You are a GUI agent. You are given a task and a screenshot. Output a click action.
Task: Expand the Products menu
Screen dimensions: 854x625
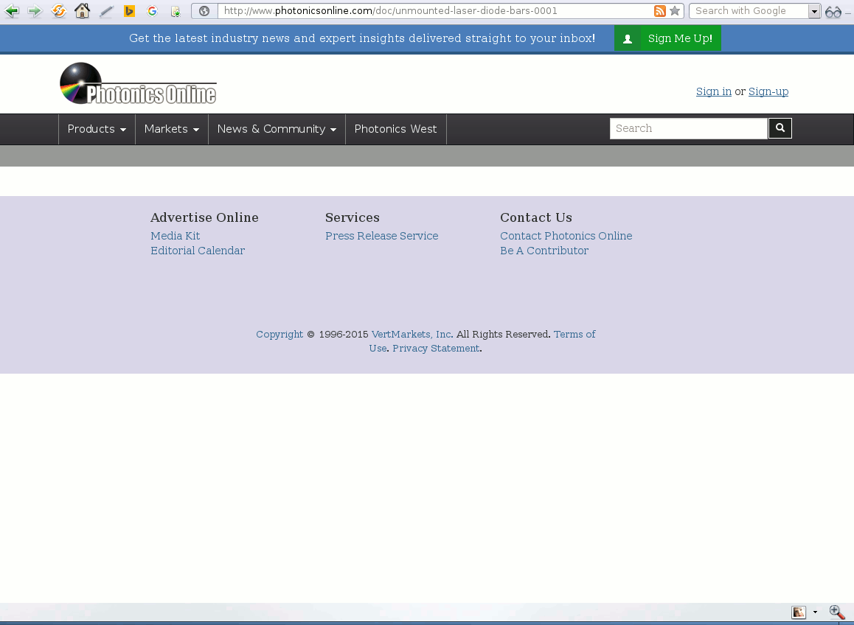tap(97, 129)
